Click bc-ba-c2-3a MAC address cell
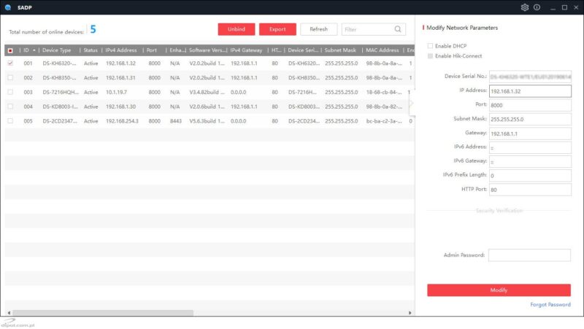 coord(384,121)
